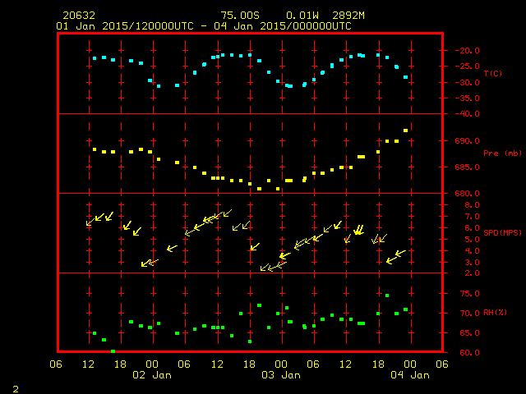This screenshot has width=526, height=394.
Task: Select the 680.0 pressure tick label
Action: coord(468,194)
